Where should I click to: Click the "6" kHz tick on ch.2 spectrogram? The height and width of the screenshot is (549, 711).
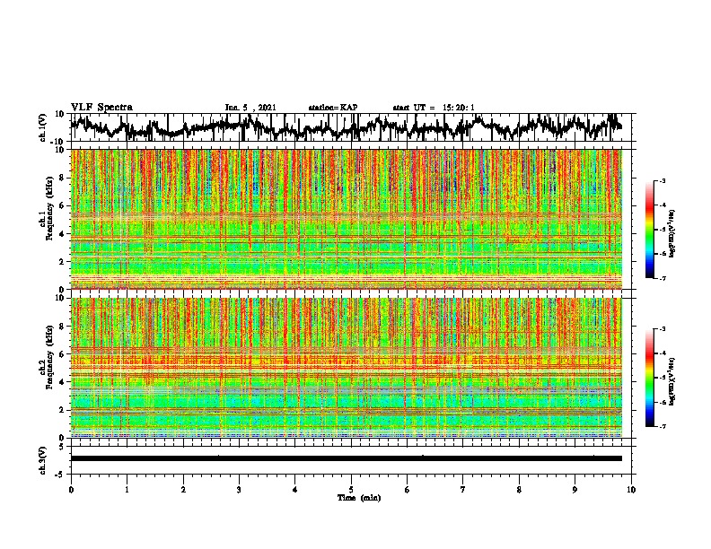[62, 353]
